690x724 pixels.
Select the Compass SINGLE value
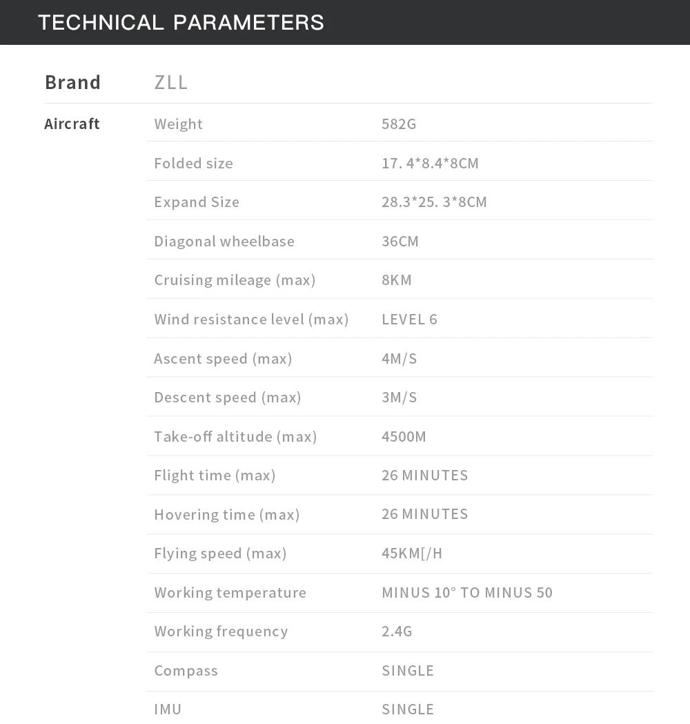point(408,671)
